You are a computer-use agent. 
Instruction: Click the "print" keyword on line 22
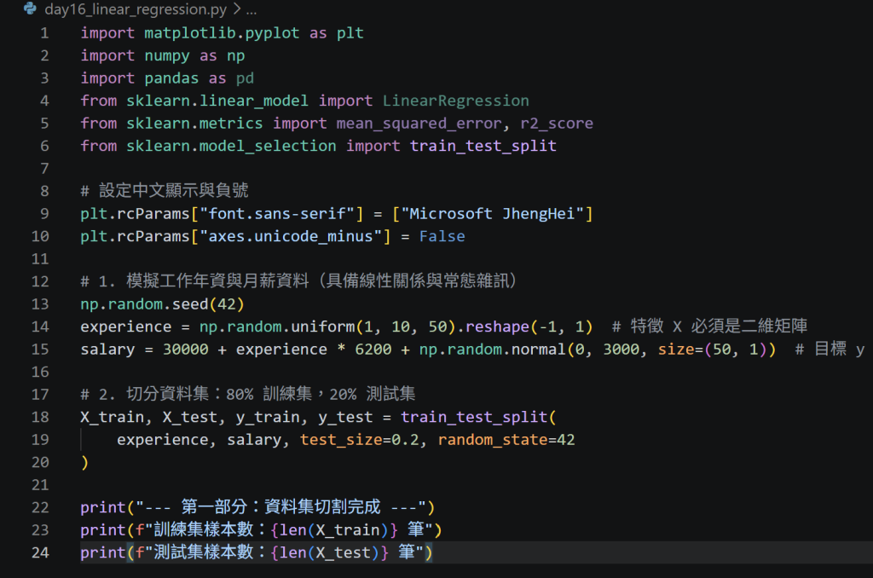103,508
